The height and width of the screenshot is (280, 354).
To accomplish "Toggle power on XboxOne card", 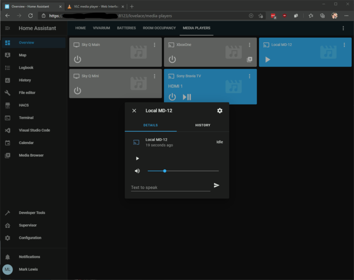I will [x=172, y=59].
